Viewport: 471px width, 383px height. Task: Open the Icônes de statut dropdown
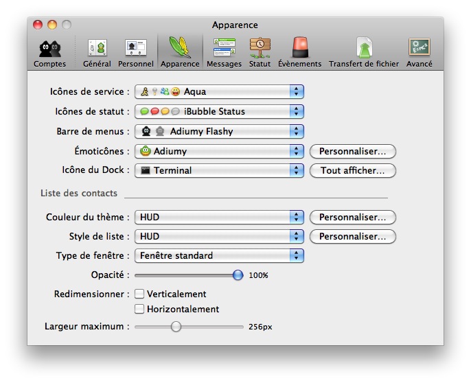219,111
